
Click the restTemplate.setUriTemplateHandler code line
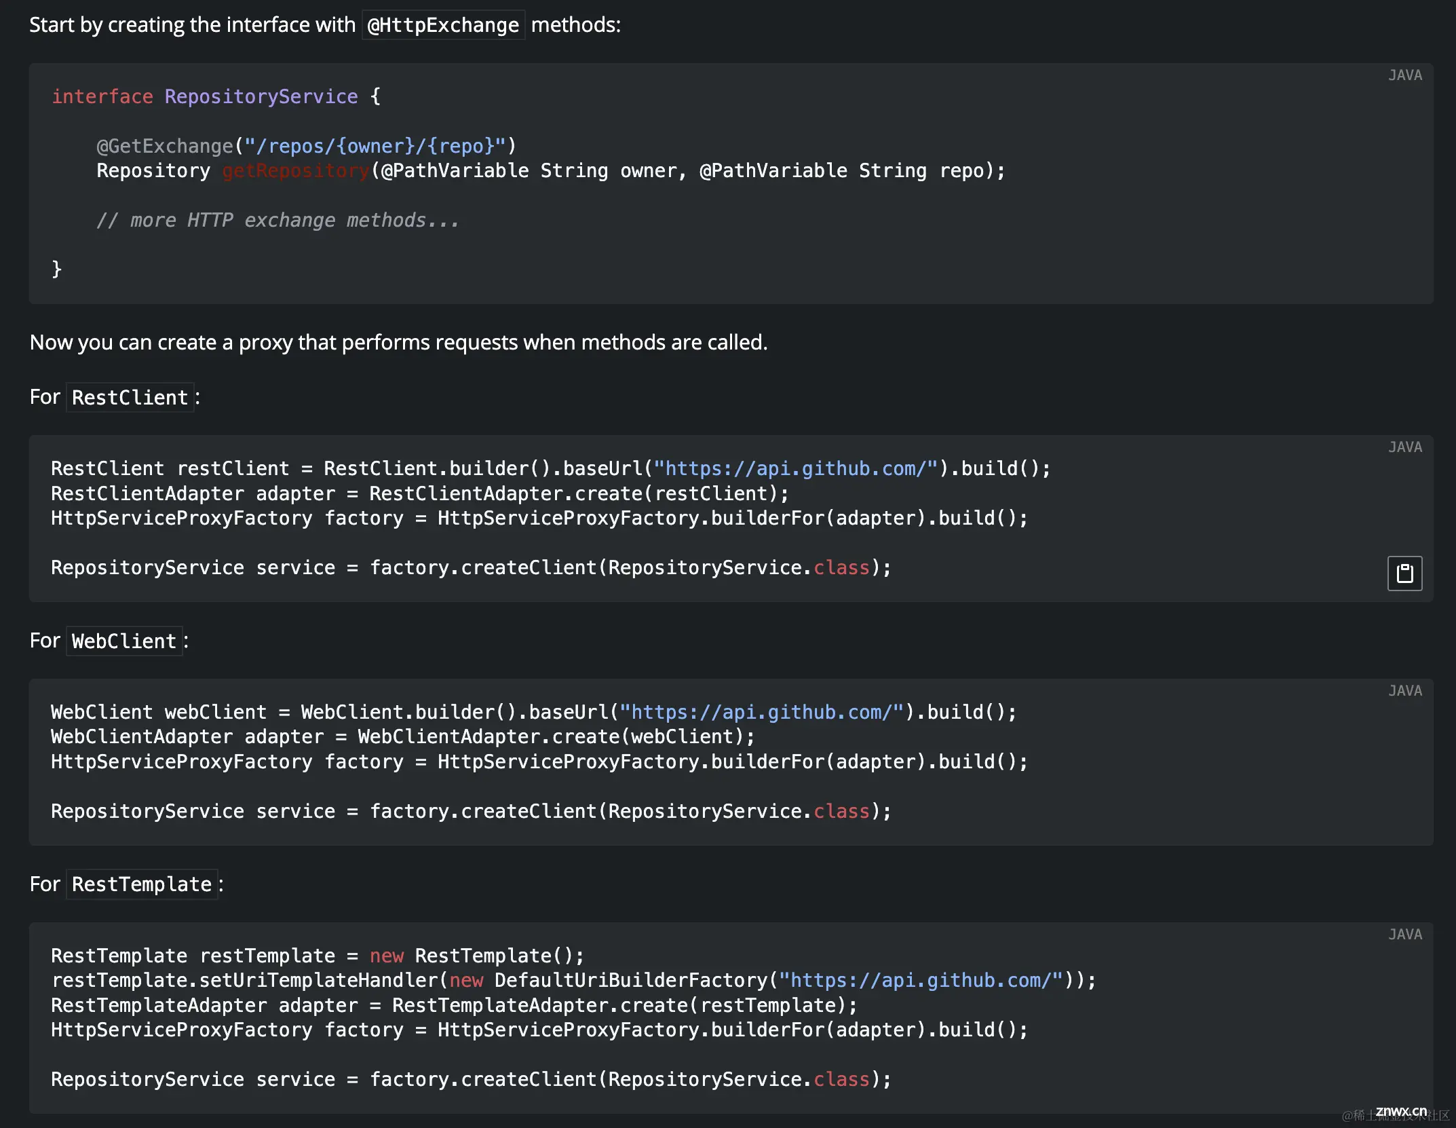[574, 980]
